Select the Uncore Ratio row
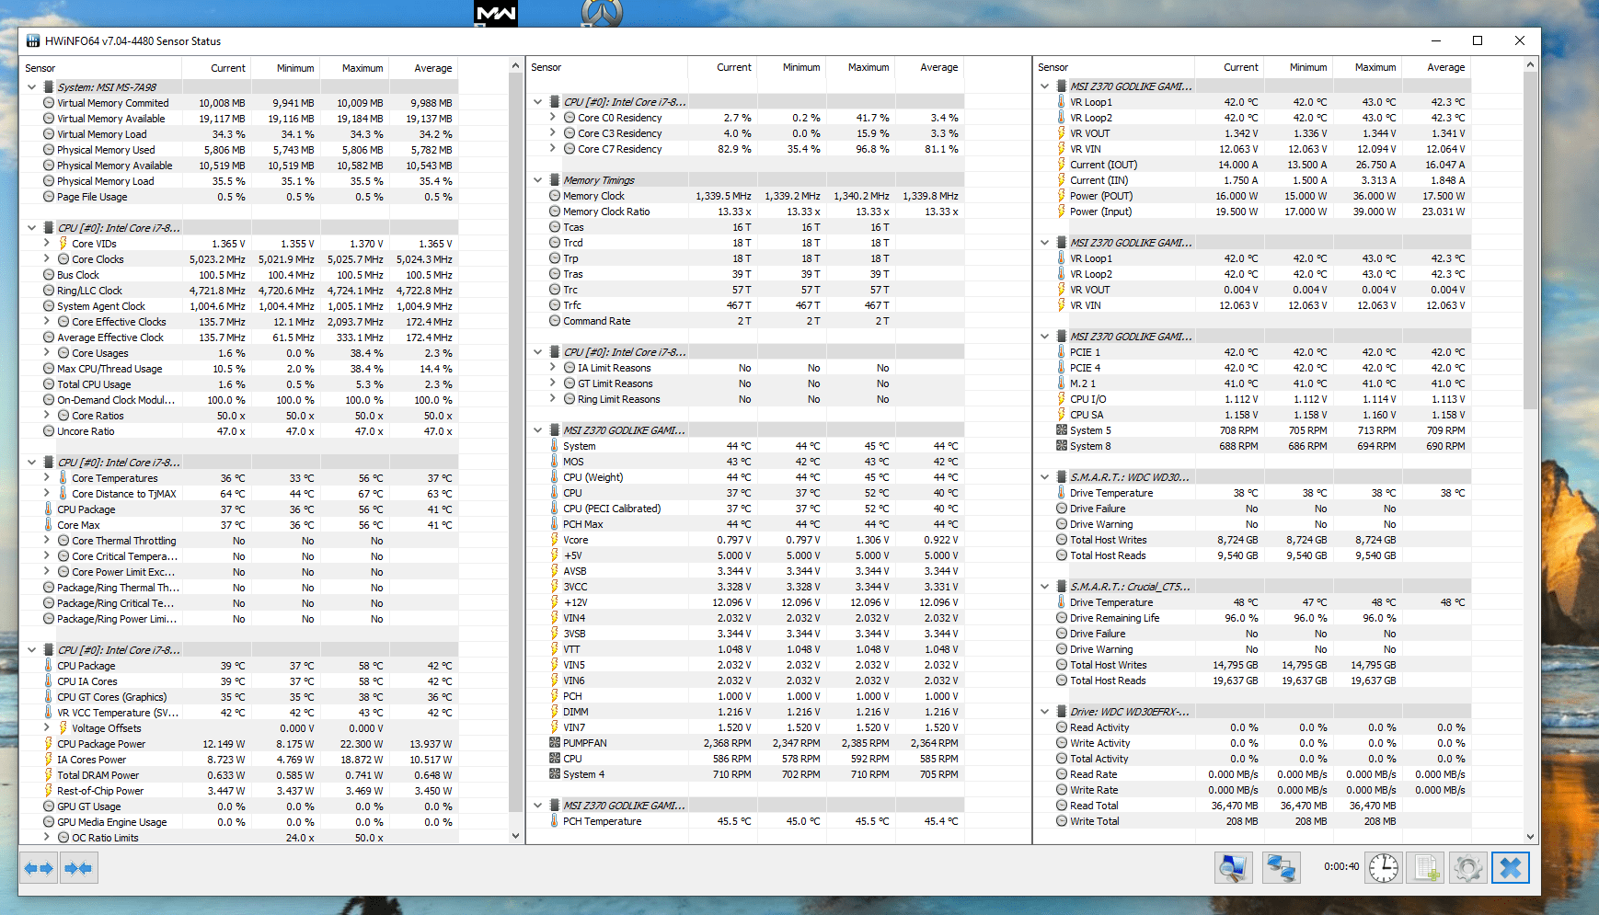 (x=239, y=431)
